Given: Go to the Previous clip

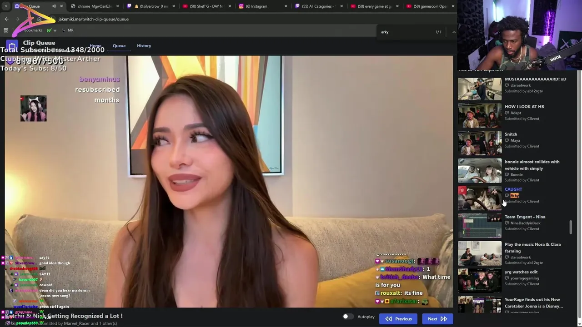Looking at the screenshot, I should pos(398,319).
